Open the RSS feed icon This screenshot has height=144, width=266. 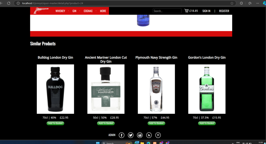(x=149, y=135)
